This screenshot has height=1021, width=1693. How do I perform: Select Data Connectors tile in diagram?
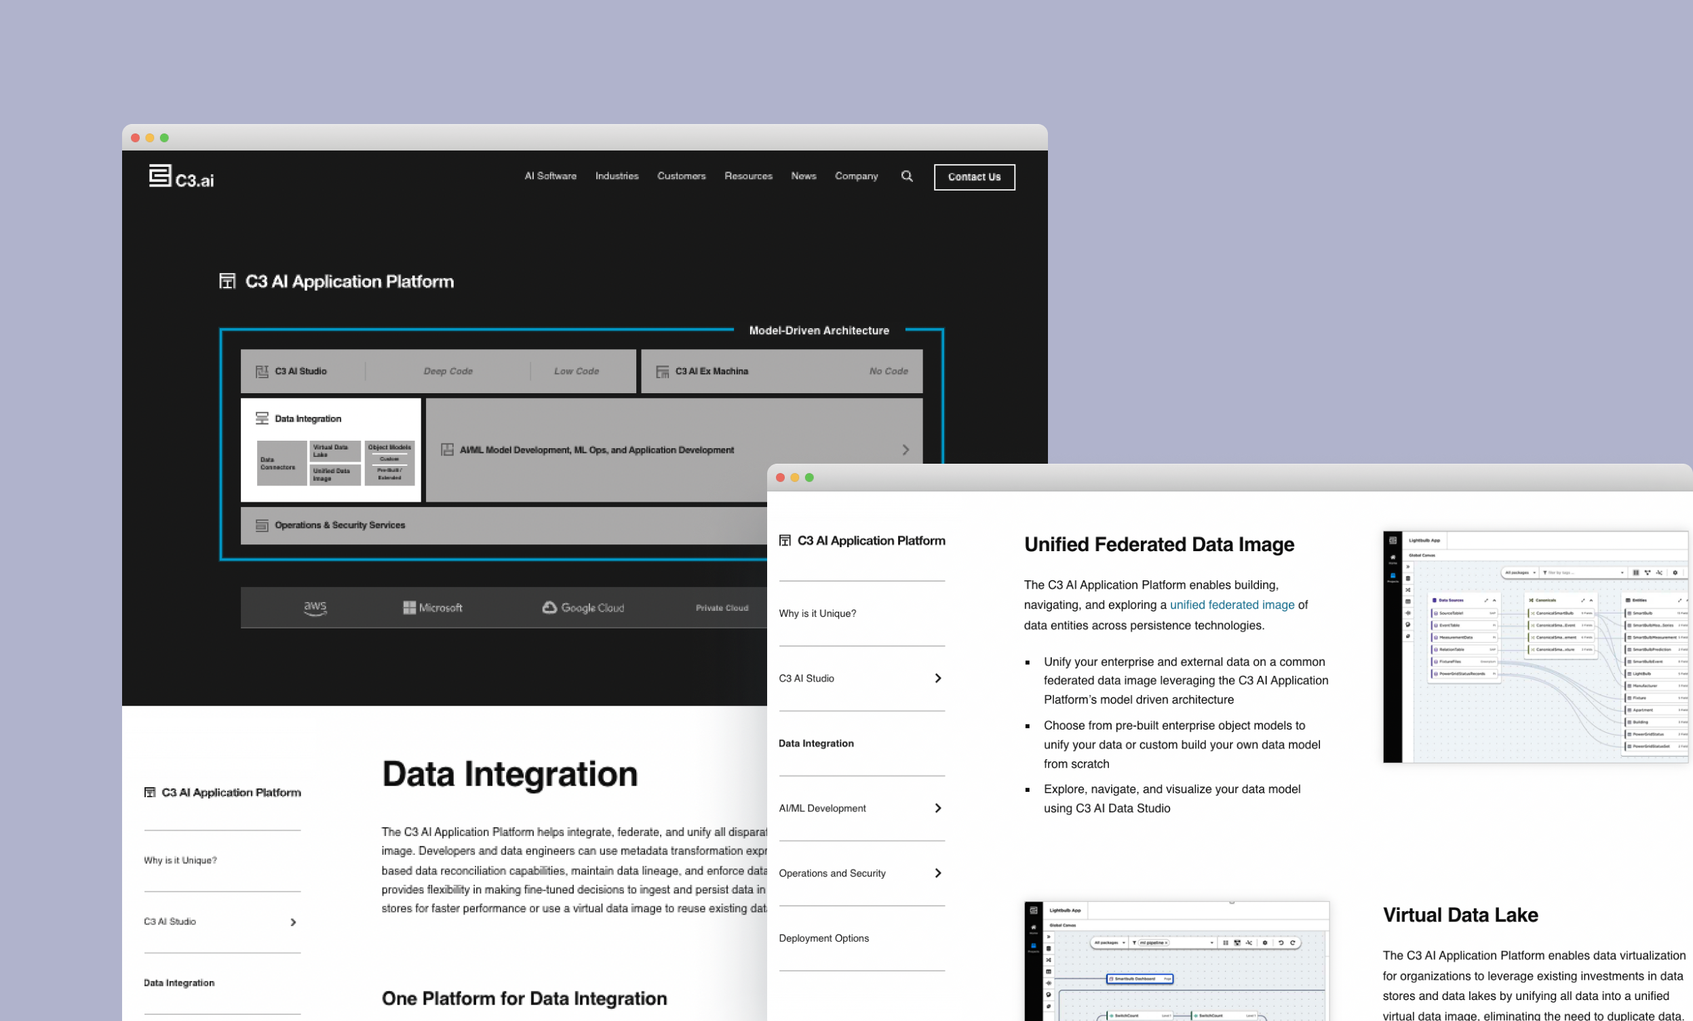(x=281, y=464)
